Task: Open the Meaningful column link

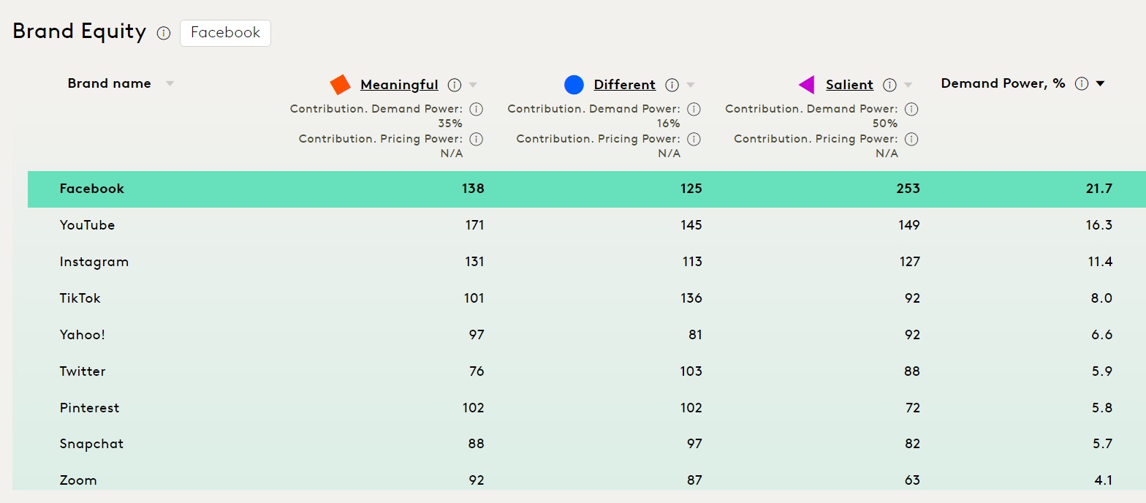Action: [x=399, y=84]
